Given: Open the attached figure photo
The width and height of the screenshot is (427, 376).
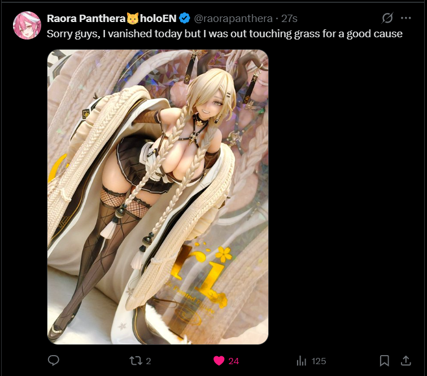Looking at the screenshot, I should [x=158, y=197].
